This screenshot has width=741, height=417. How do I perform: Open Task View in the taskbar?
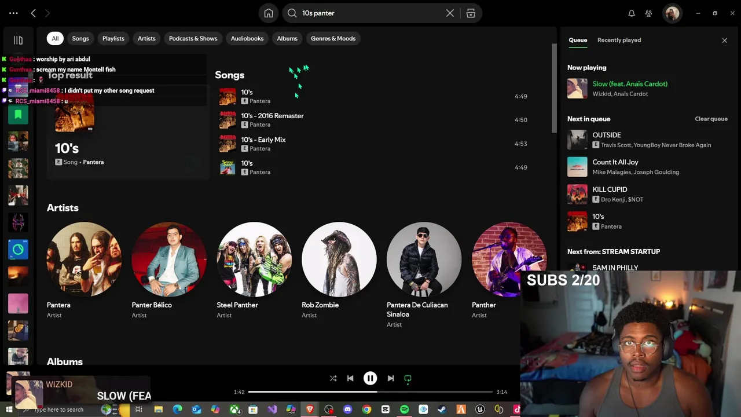click(139, 409)
